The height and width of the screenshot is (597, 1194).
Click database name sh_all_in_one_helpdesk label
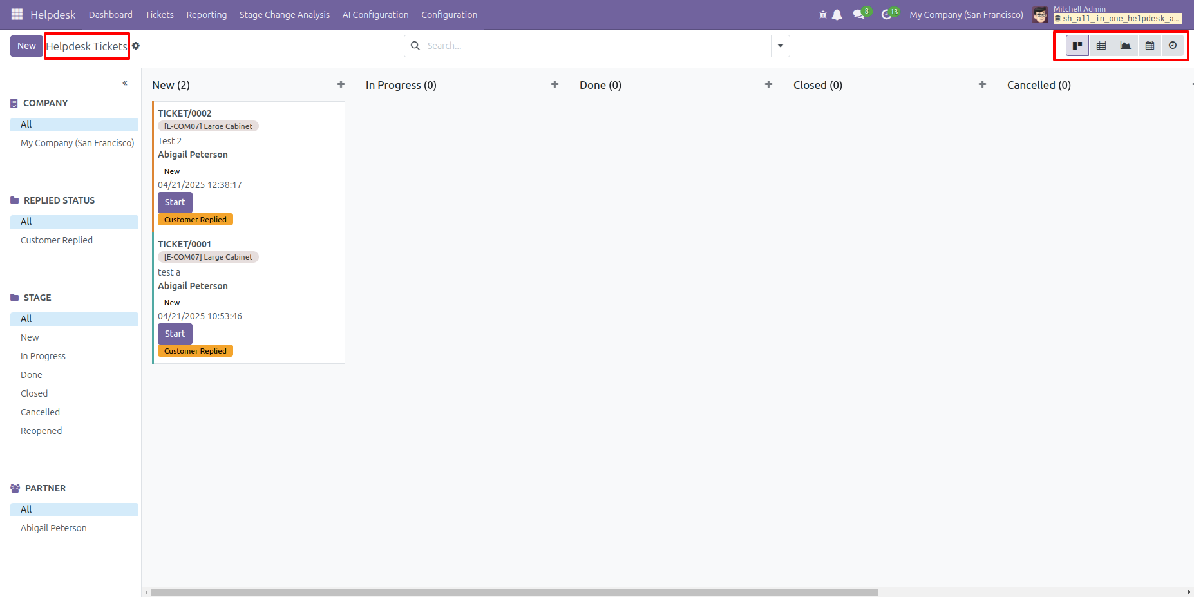[1117, 19]
